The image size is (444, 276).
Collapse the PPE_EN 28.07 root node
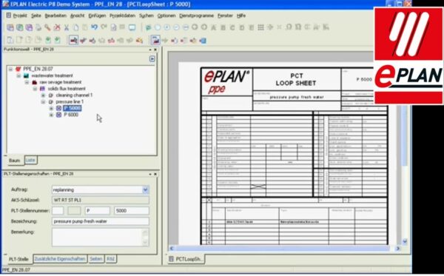click(10, 69)
